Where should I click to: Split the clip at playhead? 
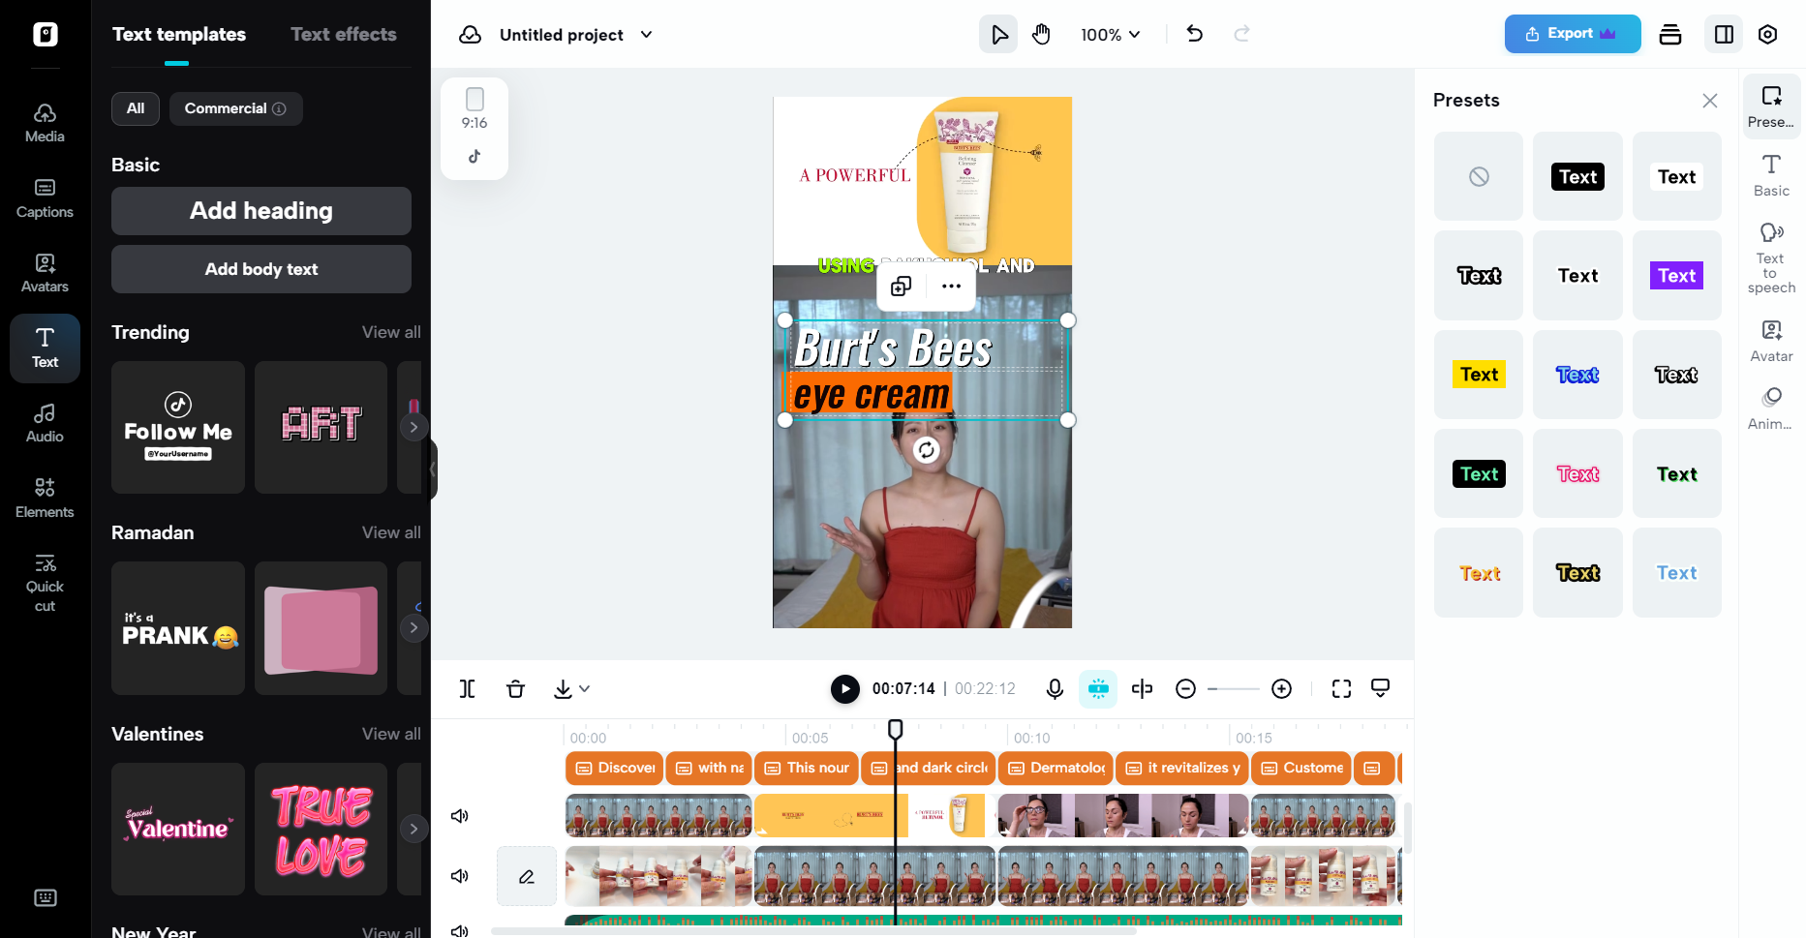467,689
